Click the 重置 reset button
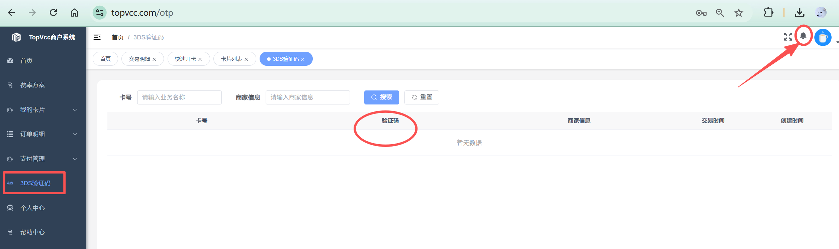Viewport: 839px width, 249px height. (422, 97)
